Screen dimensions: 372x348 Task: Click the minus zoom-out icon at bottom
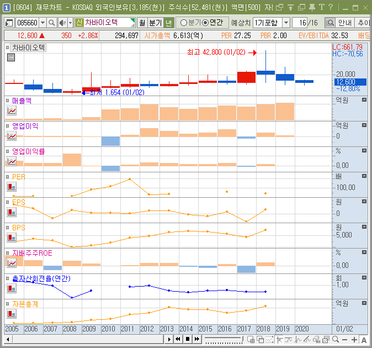345,340
